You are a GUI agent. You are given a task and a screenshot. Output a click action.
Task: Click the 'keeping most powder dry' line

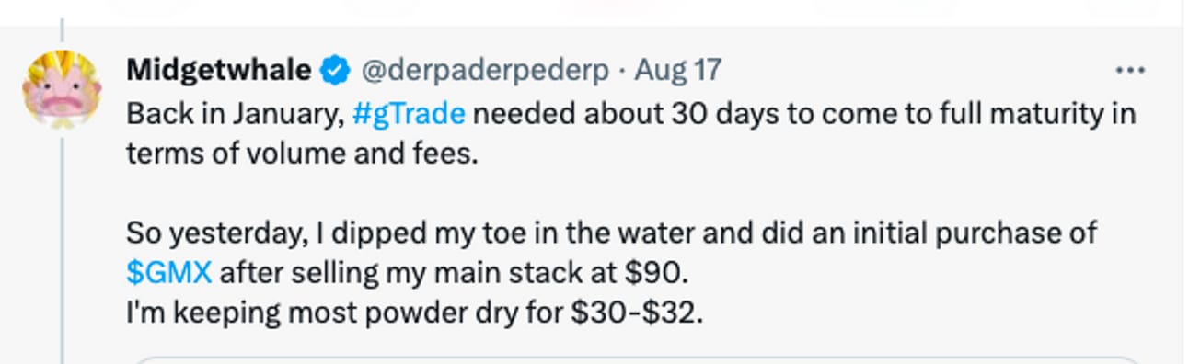coord(414,313)
